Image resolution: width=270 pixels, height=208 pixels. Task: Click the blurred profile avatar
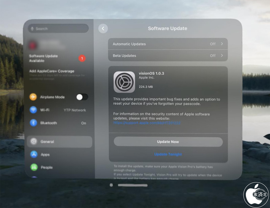tap(33, 45)
